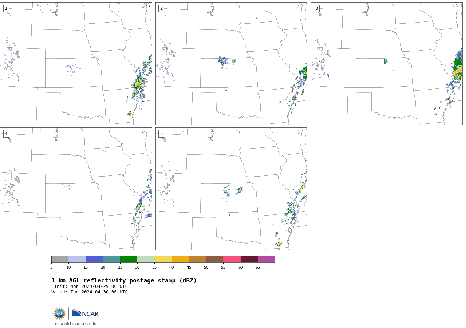Select the orange 40-45 dBZ swatch
The width and height of the screenshot is (466, 328).
coord(180,259)
